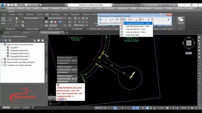Toggle lineweight display in status bar

[143, 108]
